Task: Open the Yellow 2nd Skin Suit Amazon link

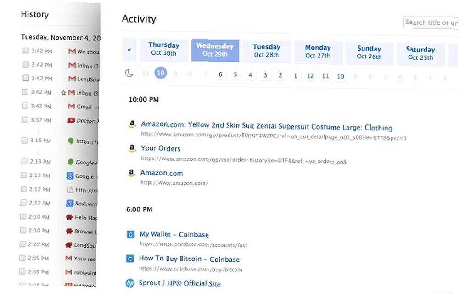Action: [x=267, y=126]
